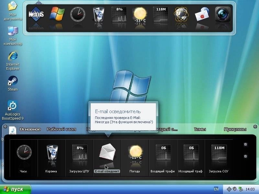Click the diamond tray icon
Screen dimensions: 259x194
click(229, 189)
